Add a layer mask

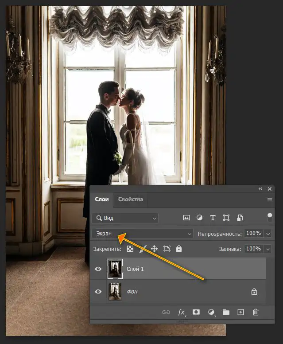click(x=196, y=312)
